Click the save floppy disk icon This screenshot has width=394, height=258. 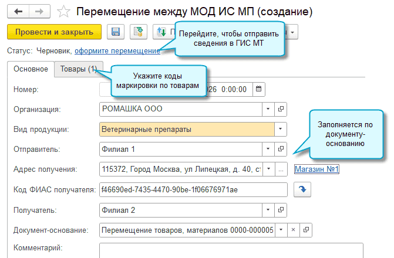point(116,32)
